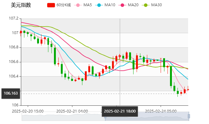Click the 2025-02-20 15:00 axis label
209x124 pixels.
(x=28, y=111)
